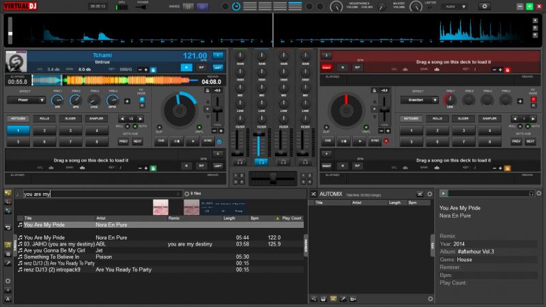Toggle AUTO loop option on right deck
Viewport: 546px width, 307px height.
(528, 126)
